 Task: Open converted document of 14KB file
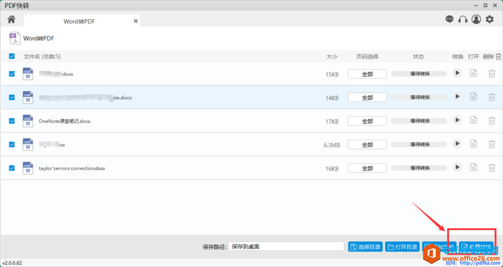point(474,97)
